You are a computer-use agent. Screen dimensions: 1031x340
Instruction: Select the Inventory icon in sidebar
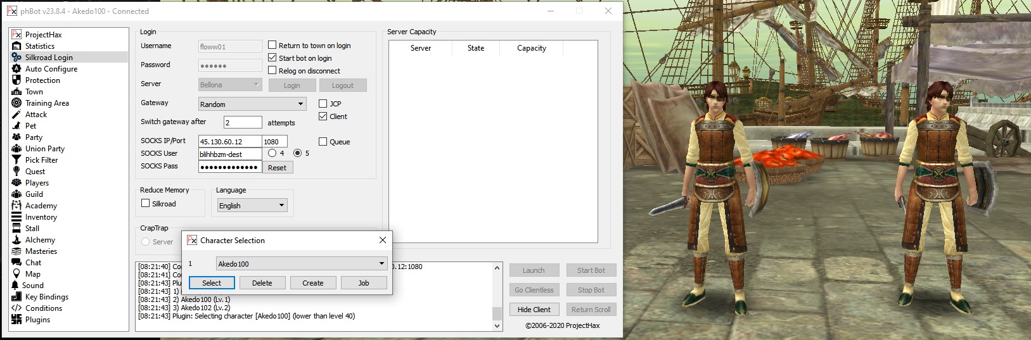tap(16, 217)
